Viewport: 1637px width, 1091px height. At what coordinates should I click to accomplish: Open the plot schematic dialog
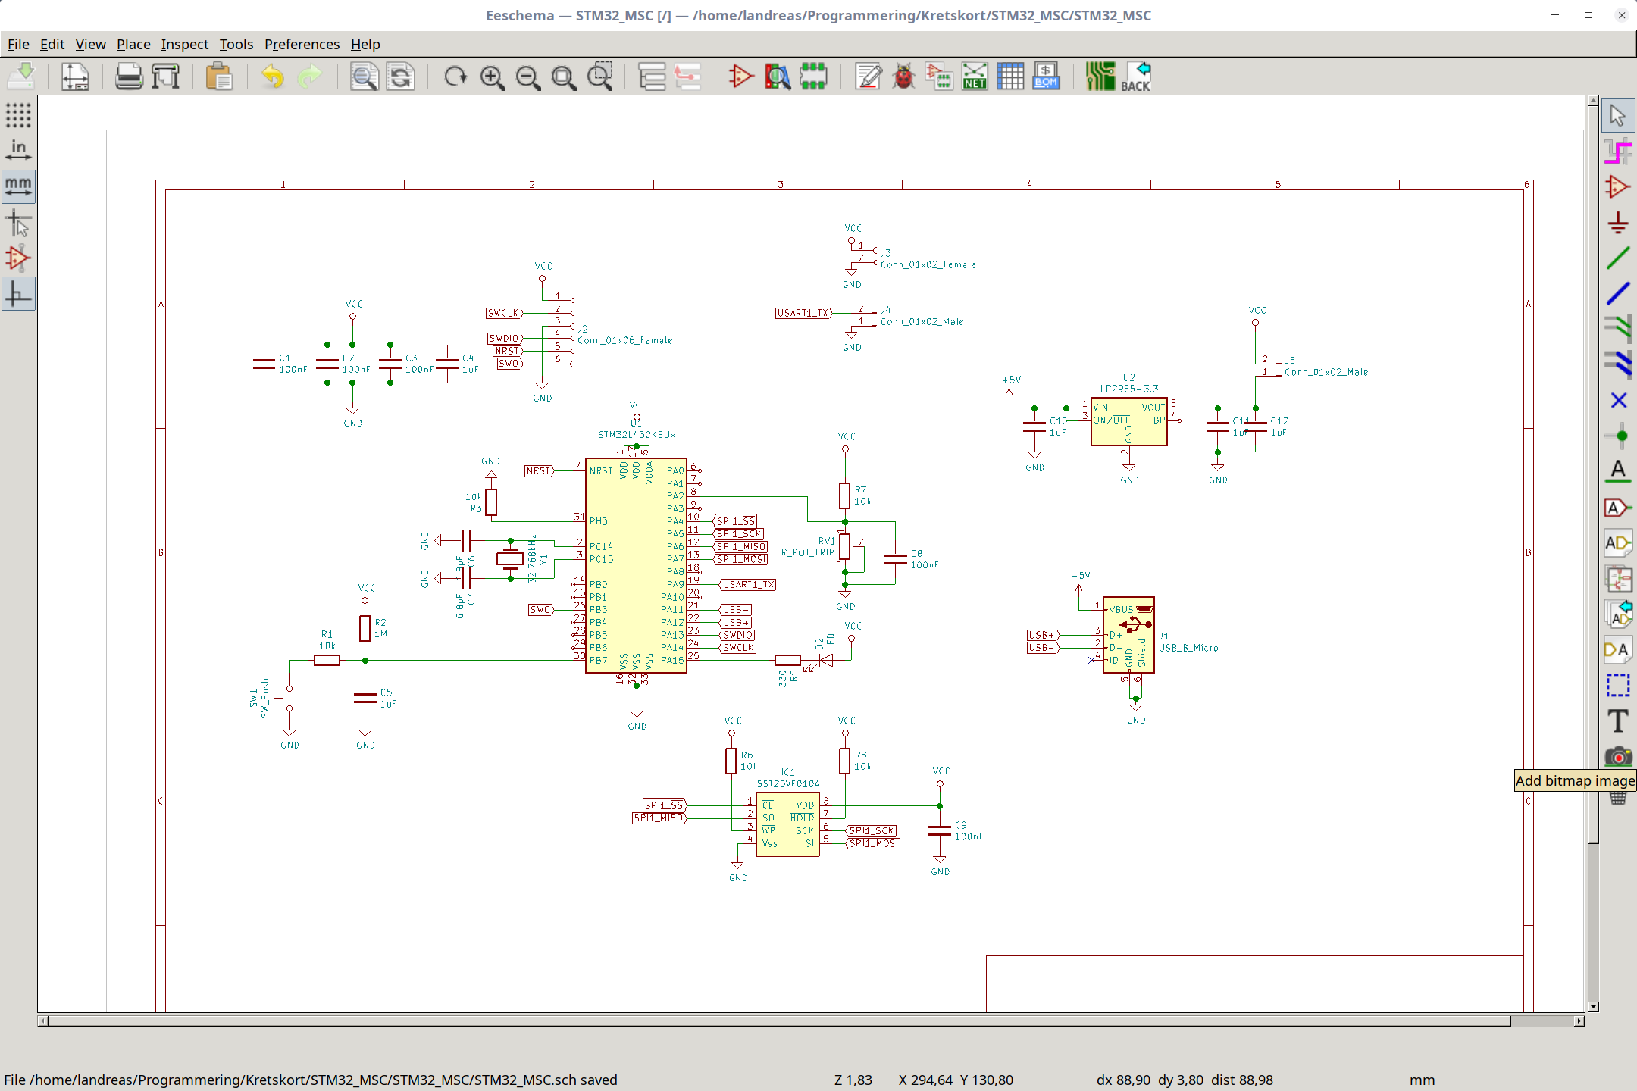tap(165, 77)
